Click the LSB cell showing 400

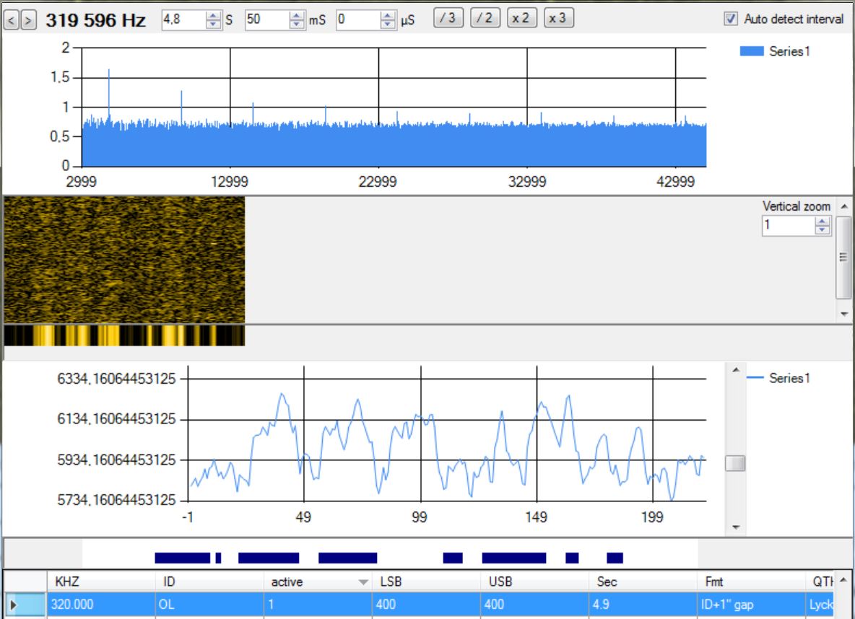426,605
